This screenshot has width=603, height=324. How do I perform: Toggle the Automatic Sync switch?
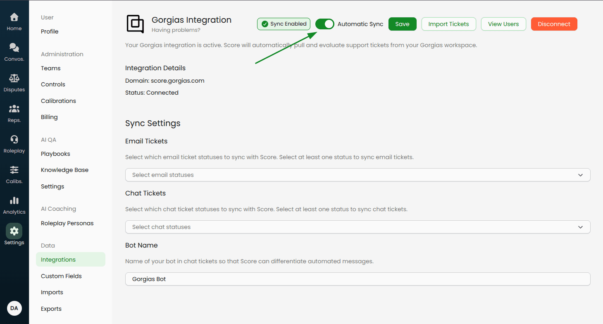click(x=325, y=24)
